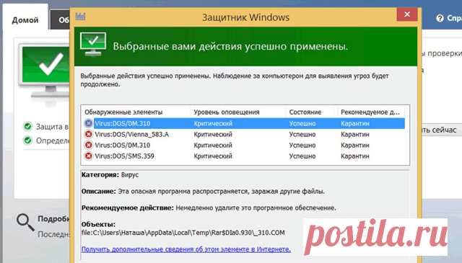Screen dimensions: 462x263
Task: Click red X icon of unselected Virus:DOS/DM.310 row
Action: click(88, 145)
